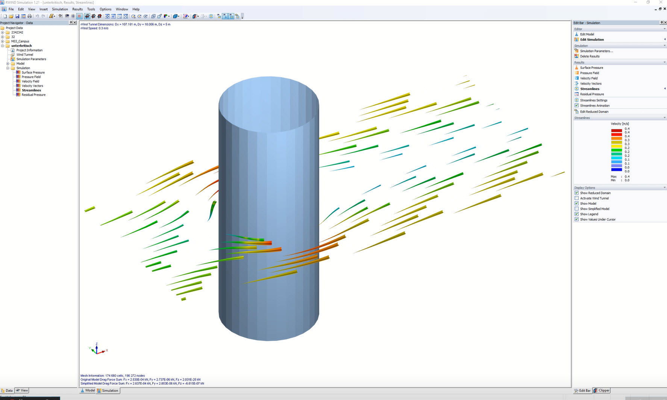
Task: Switch to the View tab in navigator
Action: 22,390
